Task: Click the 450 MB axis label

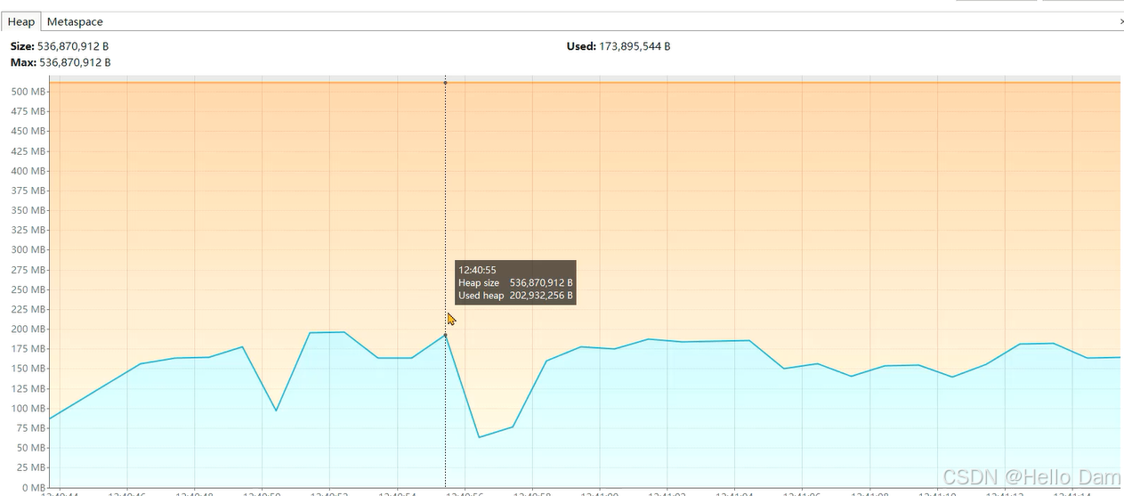Action: tap(28, 131)
